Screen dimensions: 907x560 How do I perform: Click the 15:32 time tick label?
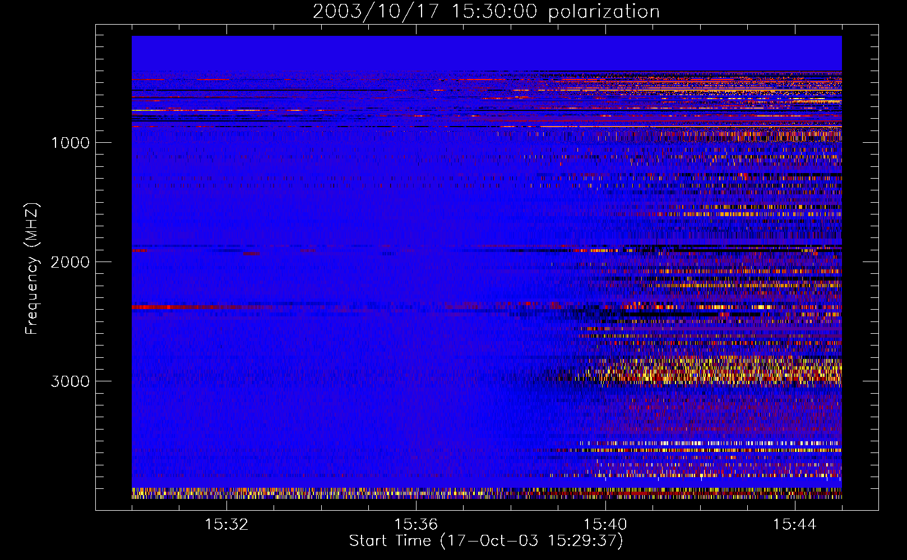(x=226, y=525)
